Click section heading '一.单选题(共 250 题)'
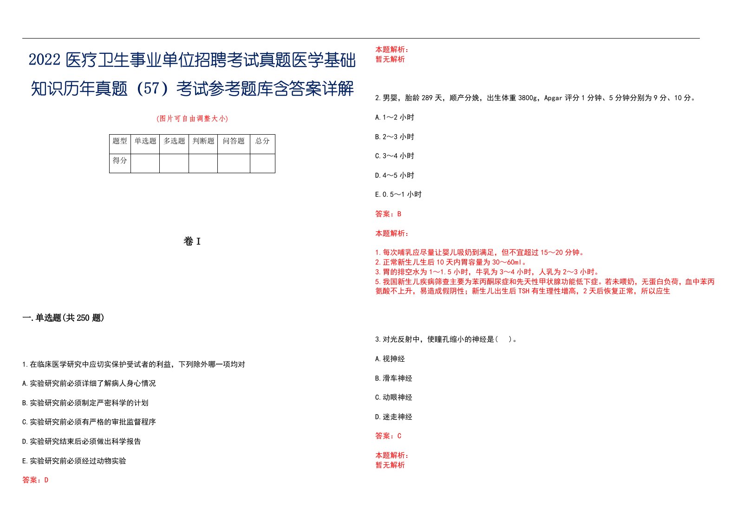The height and width of the screenshot is (521, 737). pos(63,318)
